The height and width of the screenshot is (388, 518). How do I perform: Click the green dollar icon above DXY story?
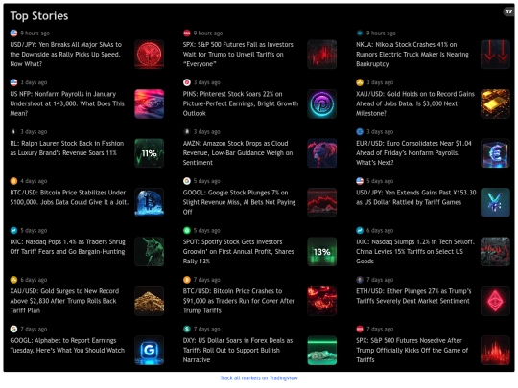click(x=187, y=329)
